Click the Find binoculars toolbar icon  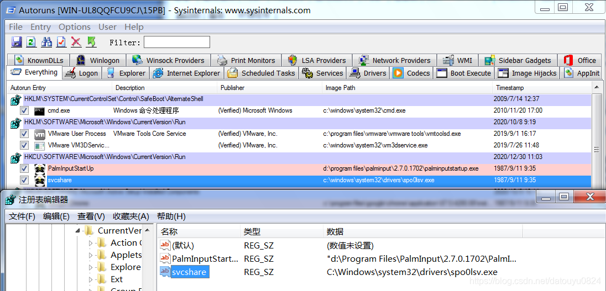click(x=47, y=41)
